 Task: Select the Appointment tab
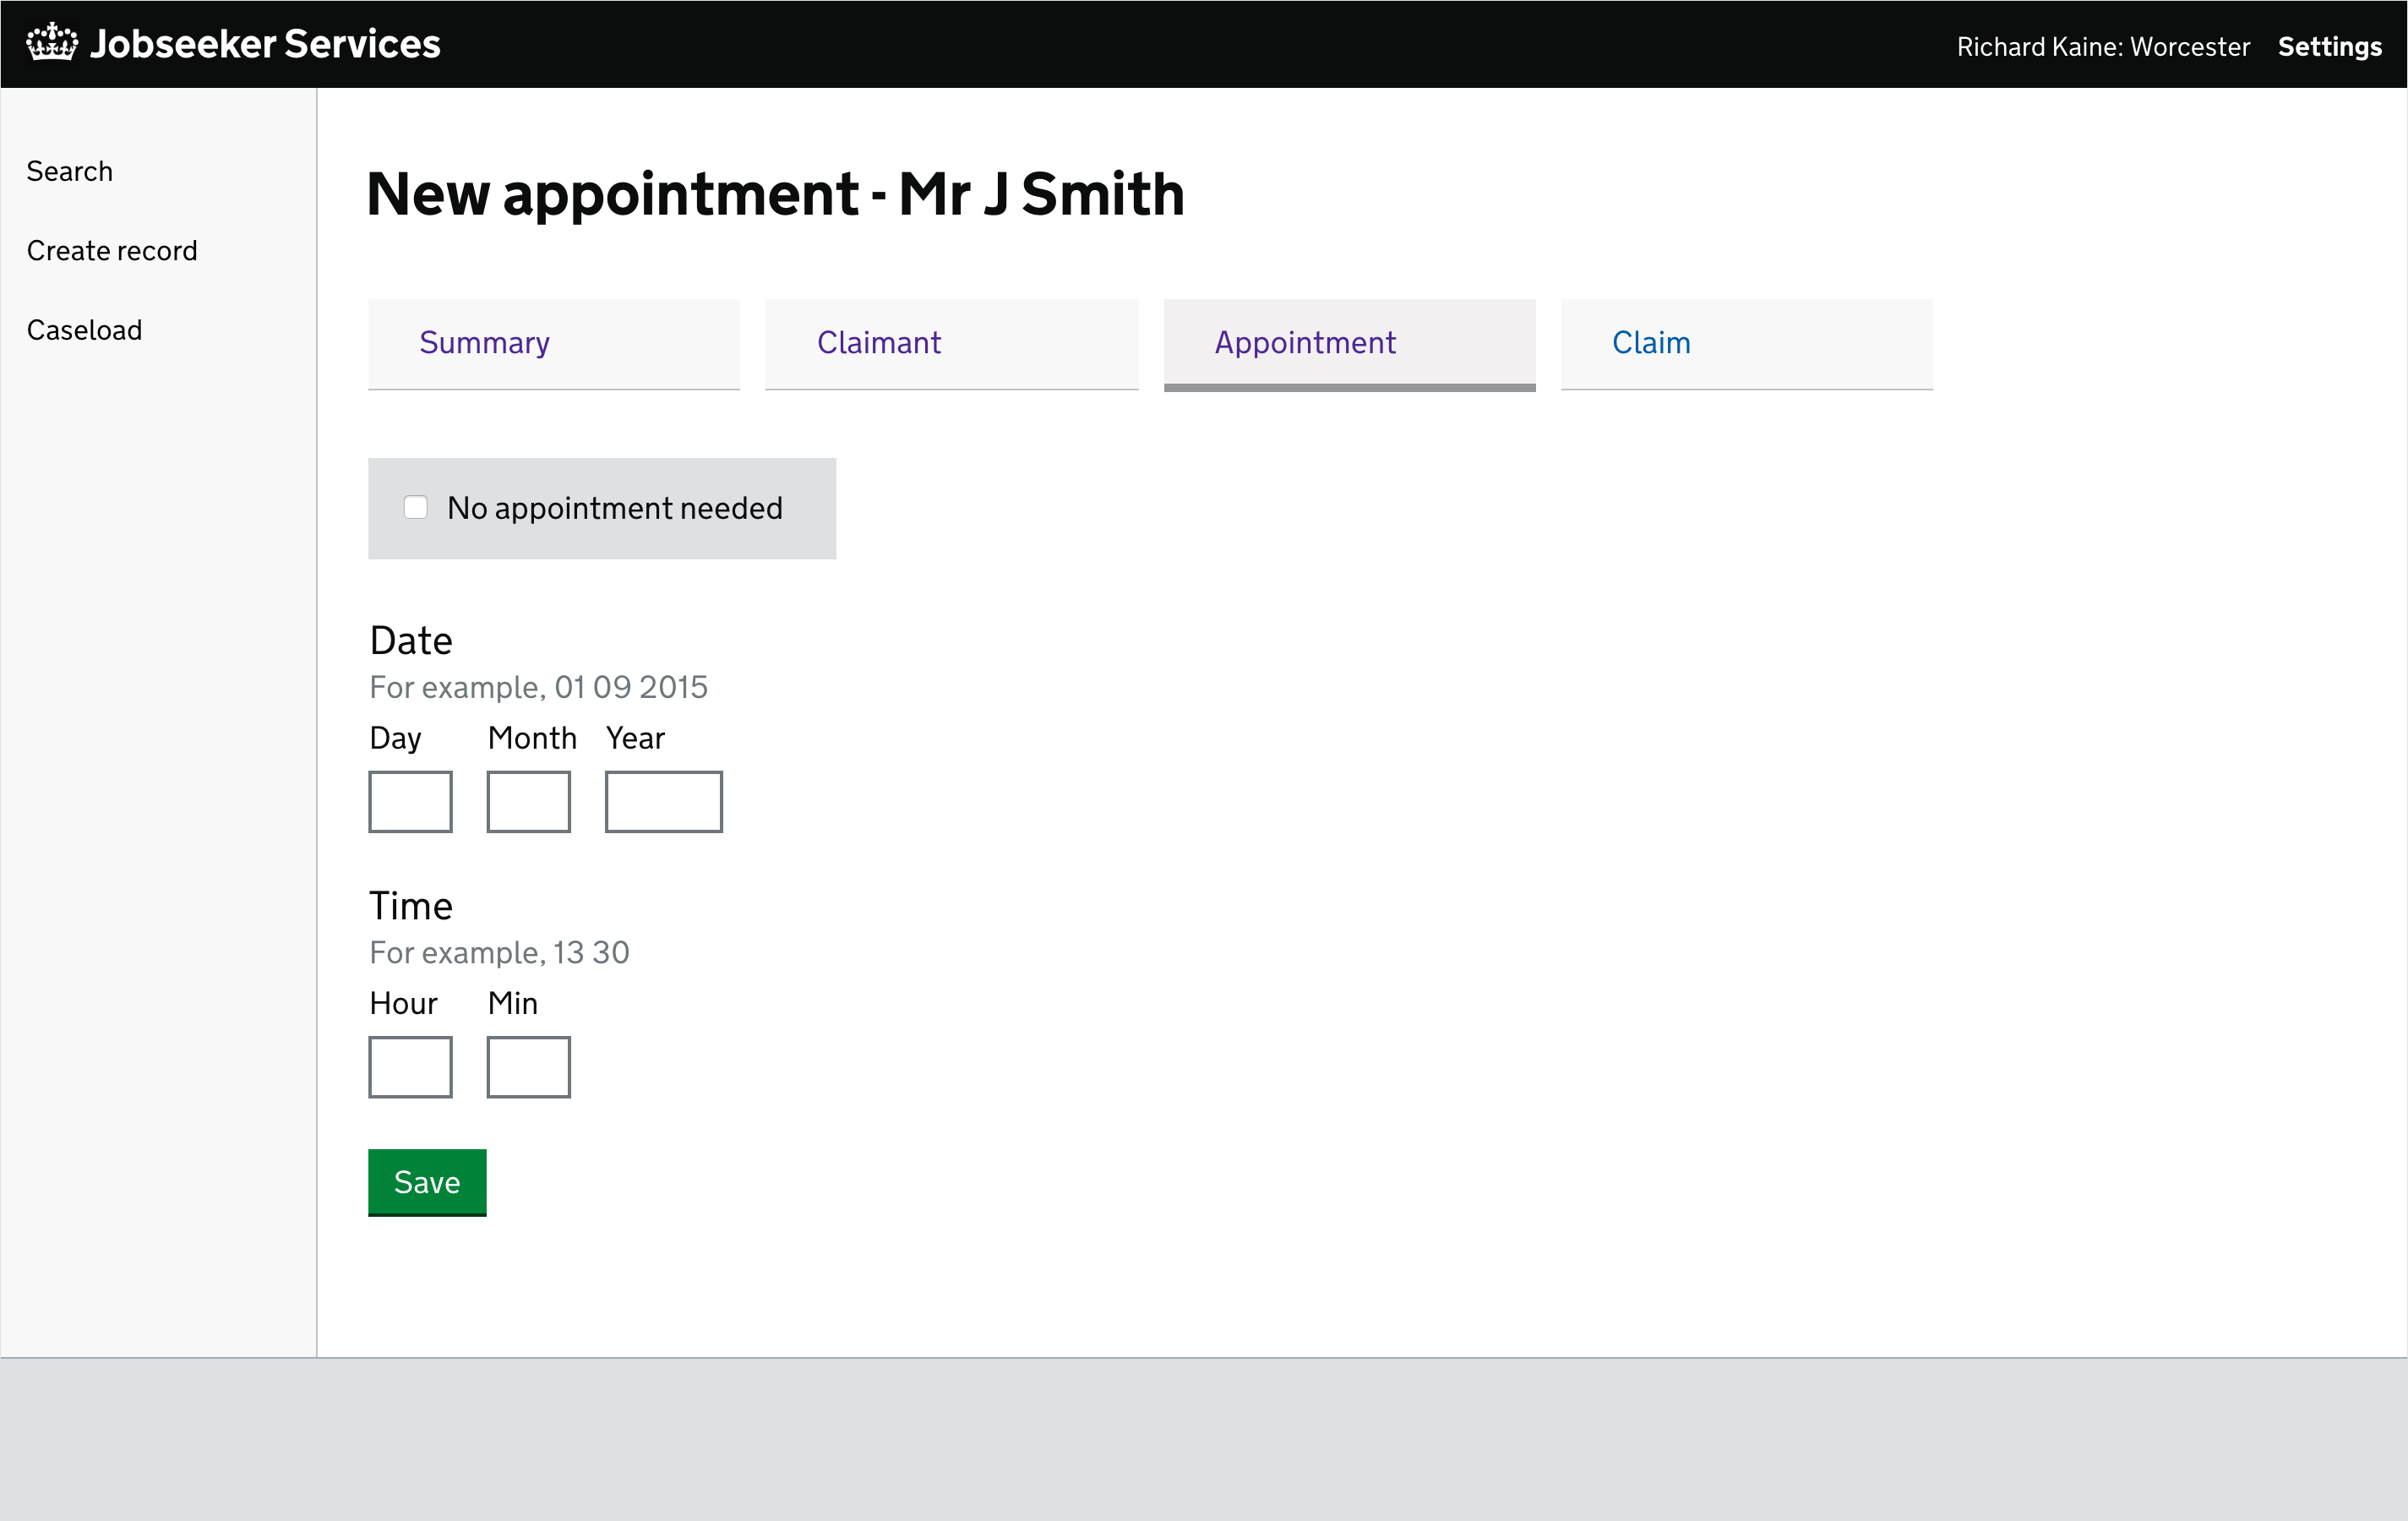1305,343
